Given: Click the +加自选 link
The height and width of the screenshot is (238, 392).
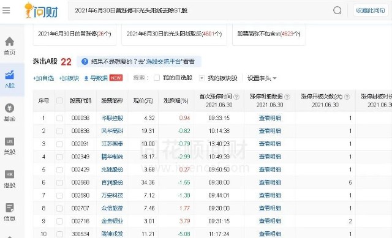Looking at the screenshot, I should click(43, 78).
